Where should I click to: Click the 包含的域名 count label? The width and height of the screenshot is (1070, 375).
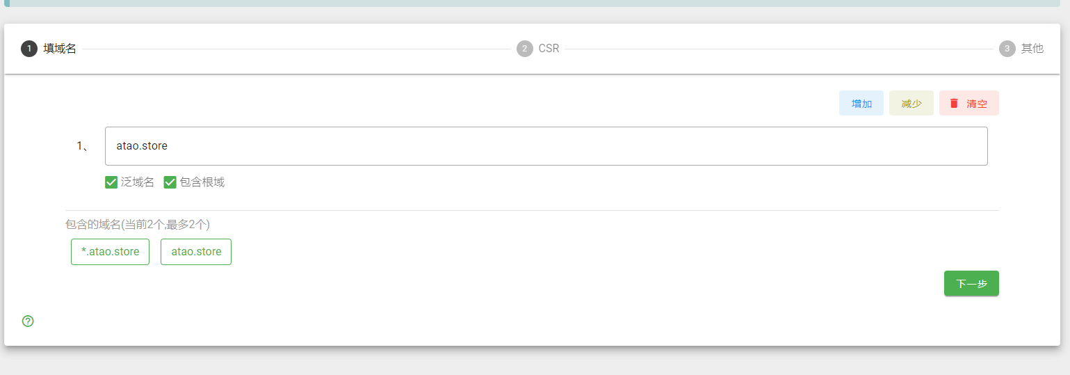click(138, 224)
